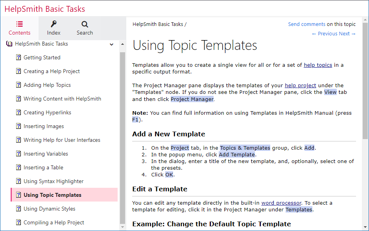The image size is (369, 231).
Task: Click the highlighted Add Template text
Action: [237, 155]
